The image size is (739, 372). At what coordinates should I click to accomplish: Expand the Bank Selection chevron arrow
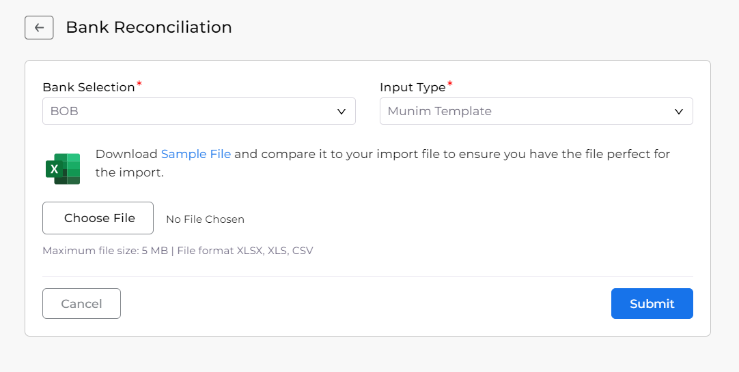(341, 112)
